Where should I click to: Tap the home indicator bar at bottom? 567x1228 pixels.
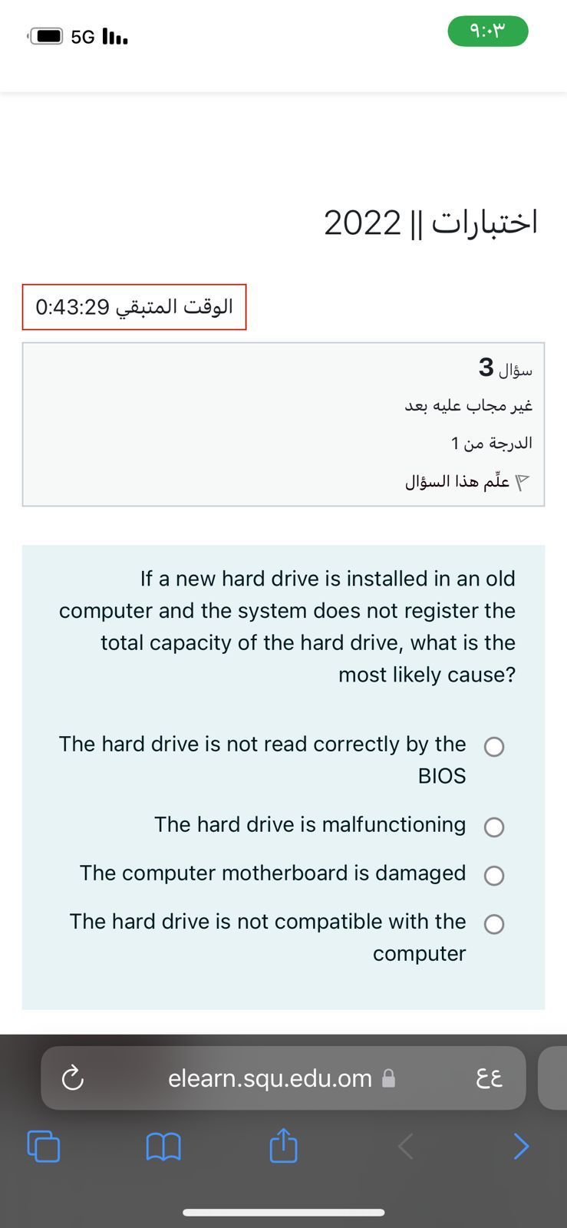(x=283, y=1213)
